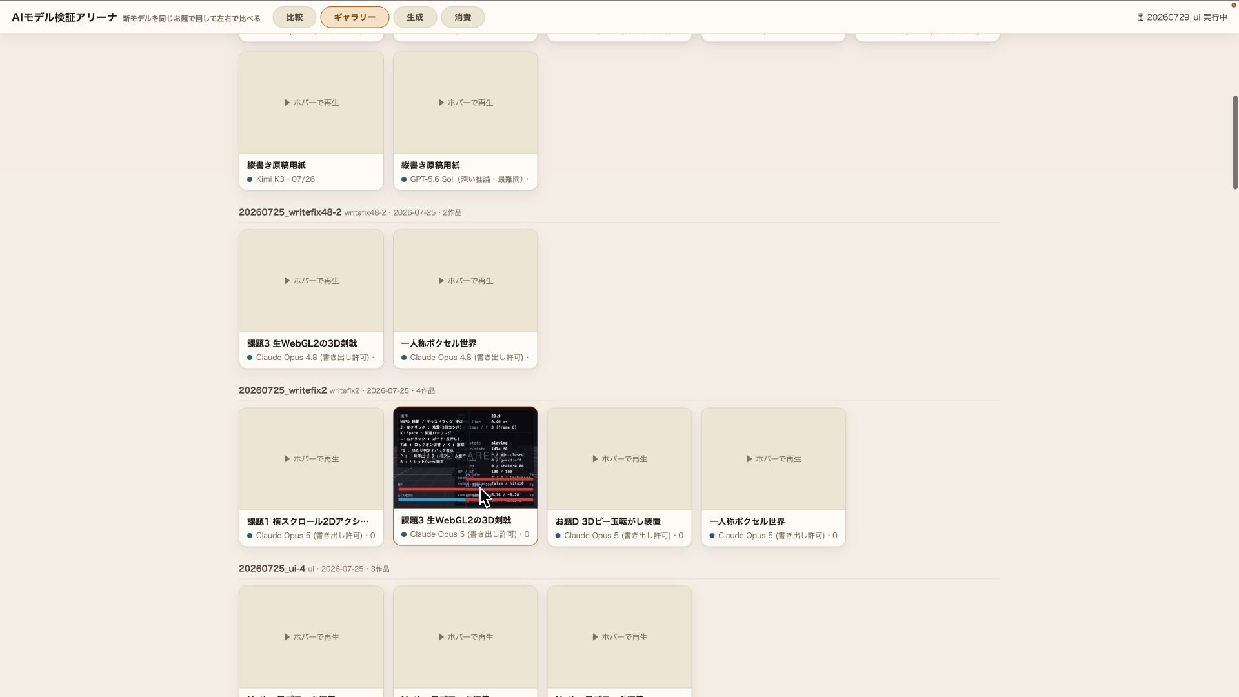Open the playing 課題3 Claude Opus 5 preview thumbnail

[x=465, y=458]
